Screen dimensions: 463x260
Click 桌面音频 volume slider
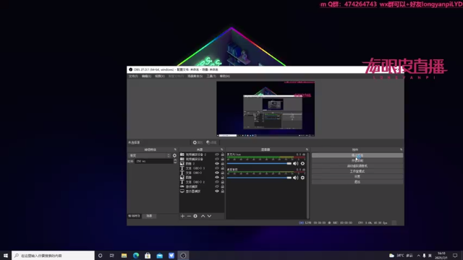click(259, 178)
